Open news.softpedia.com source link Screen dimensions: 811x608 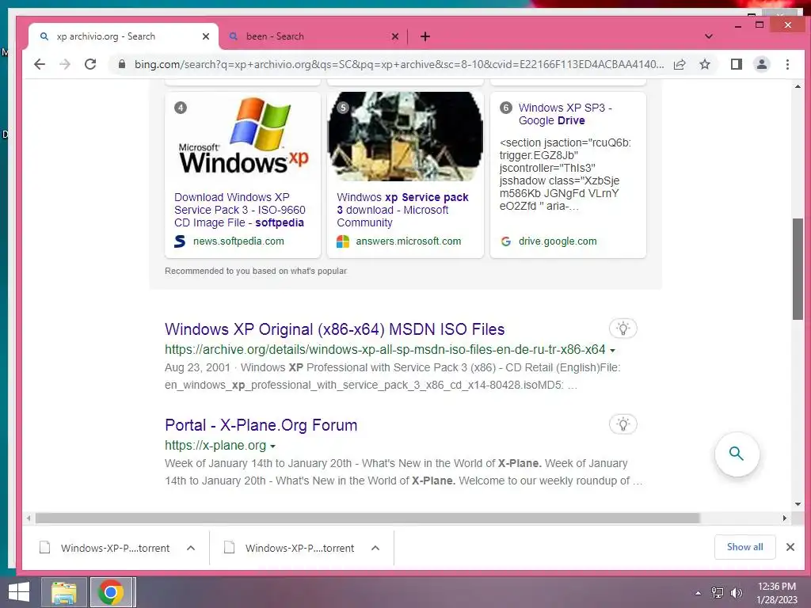(x=238, y=241)
